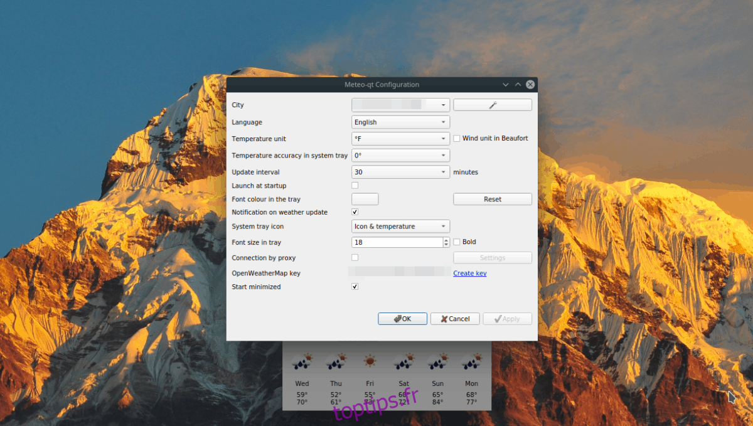This screenshot has height=426, width=753.
Task: Click Friday's sunny forecast icon
Action: tap(370, 361)
